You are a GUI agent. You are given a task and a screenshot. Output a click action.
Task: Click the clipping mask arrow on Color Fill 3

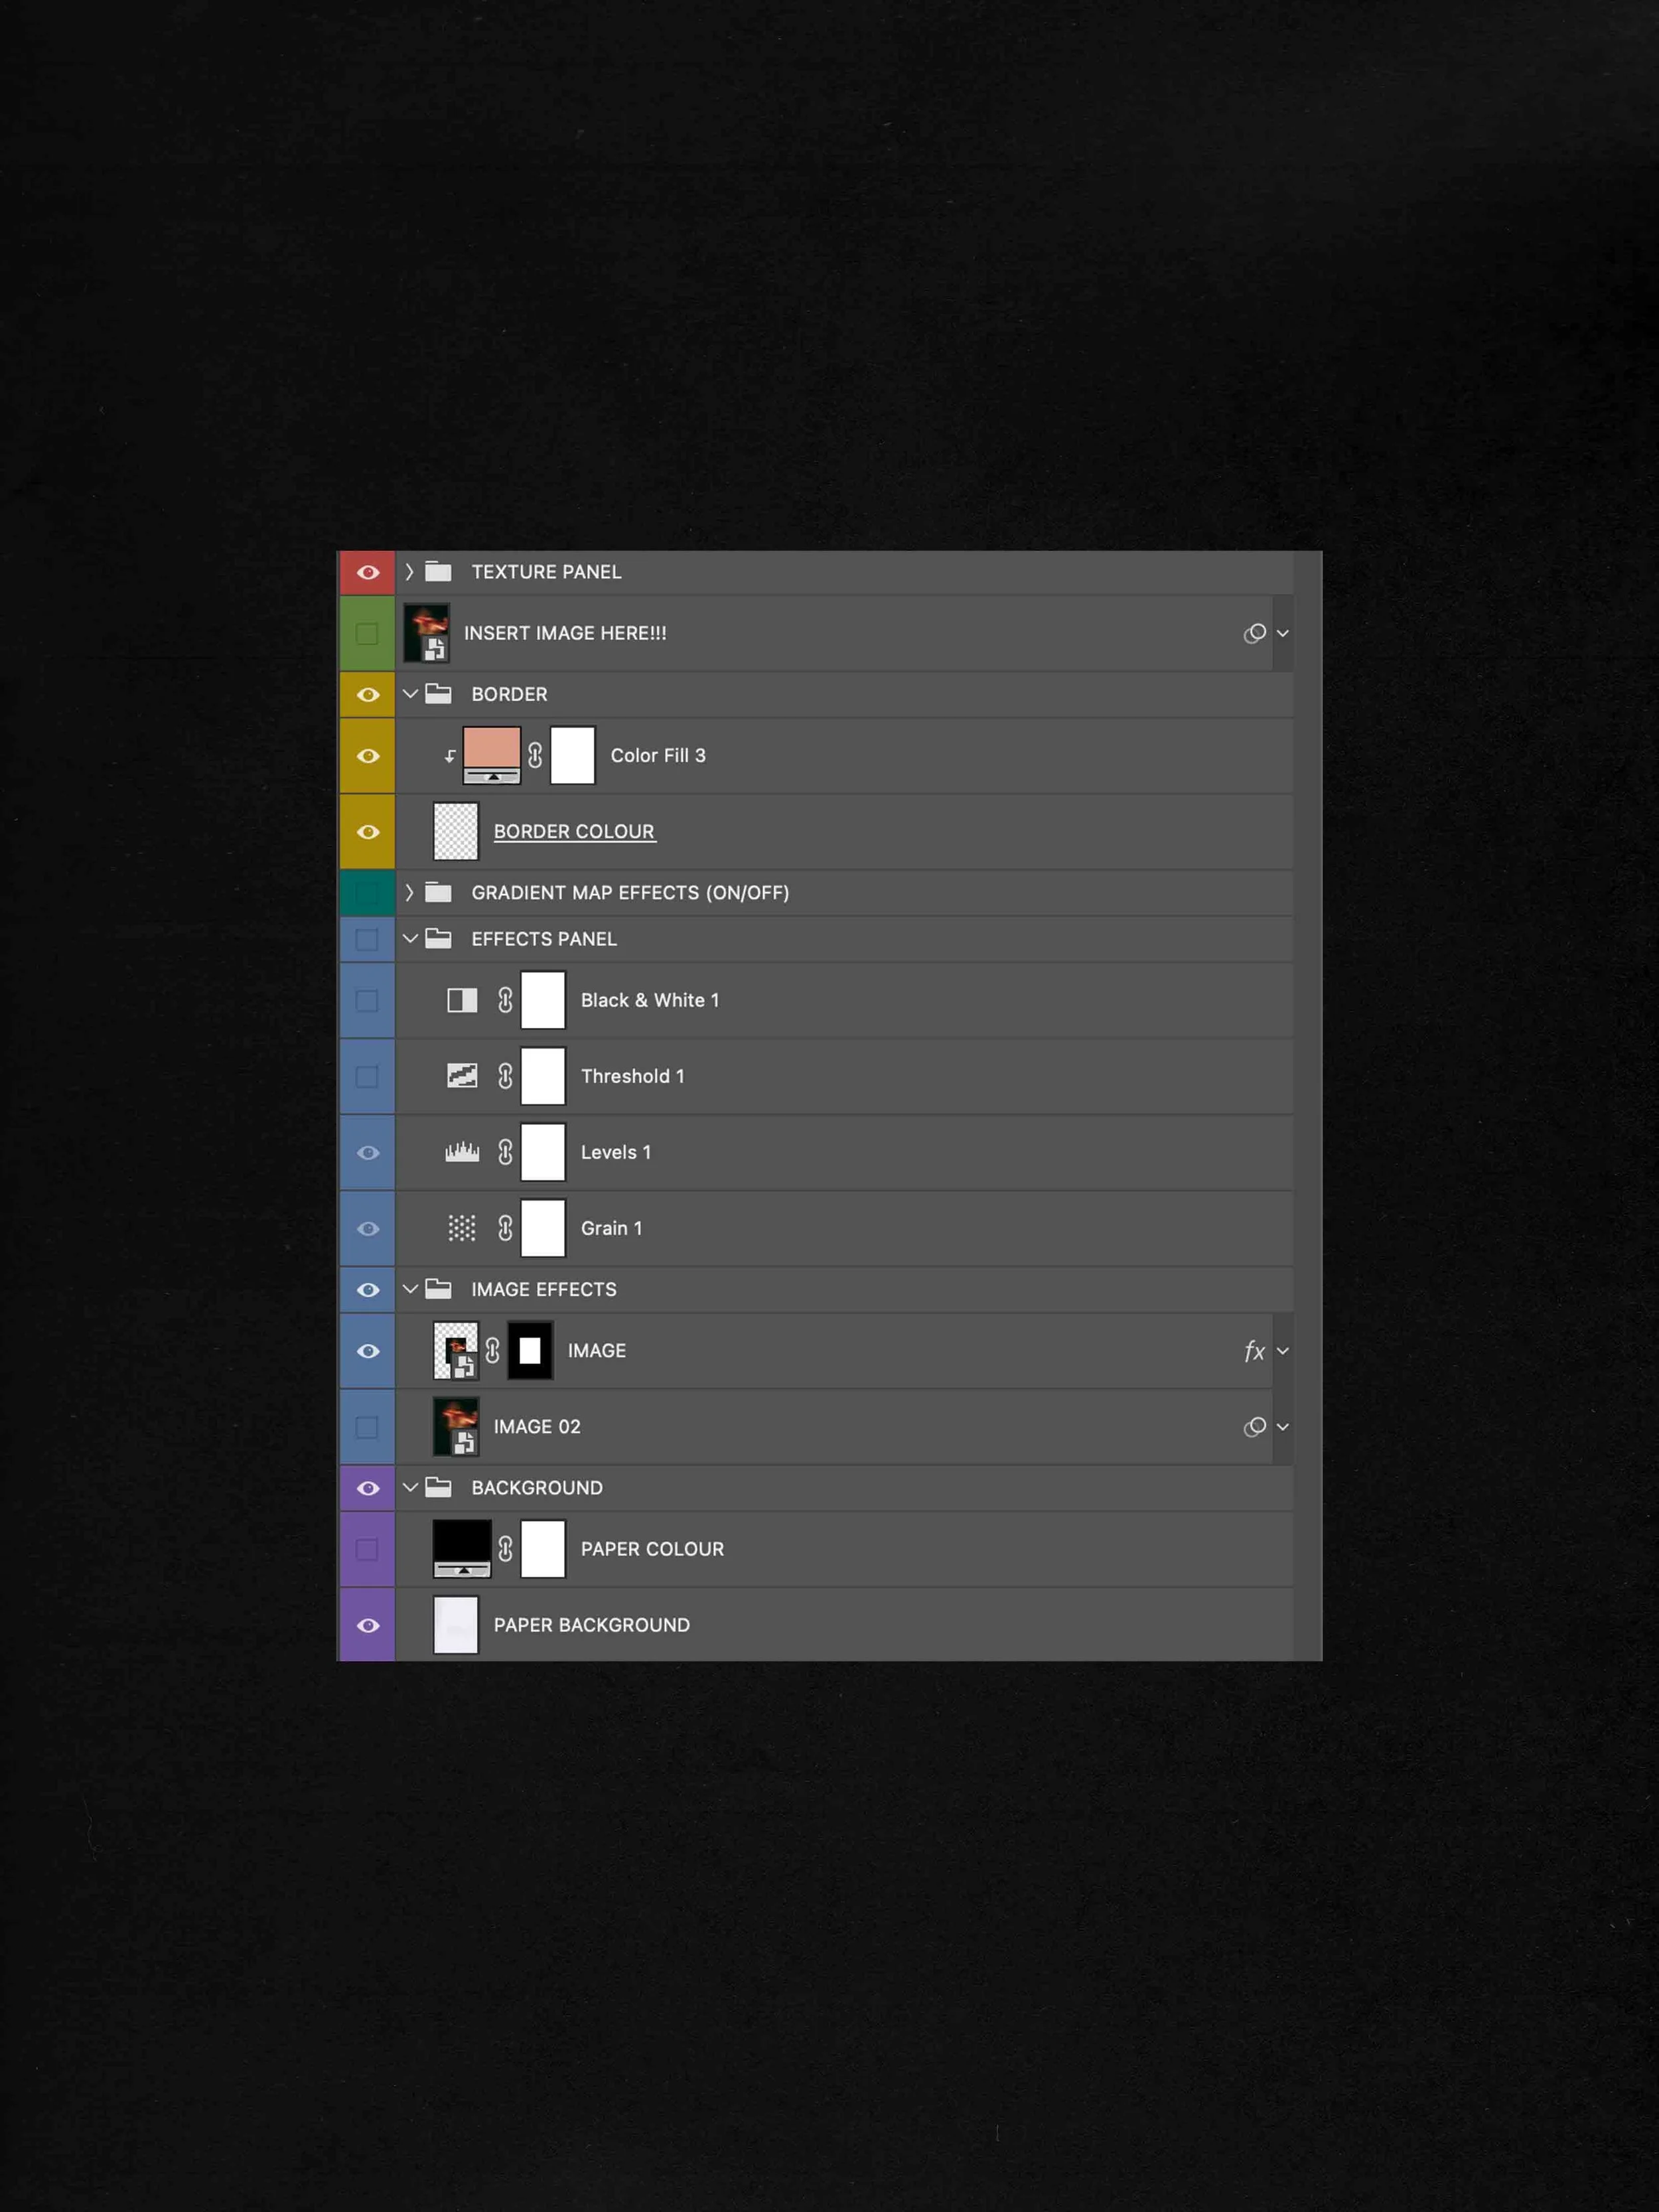(x=450, y=756)
